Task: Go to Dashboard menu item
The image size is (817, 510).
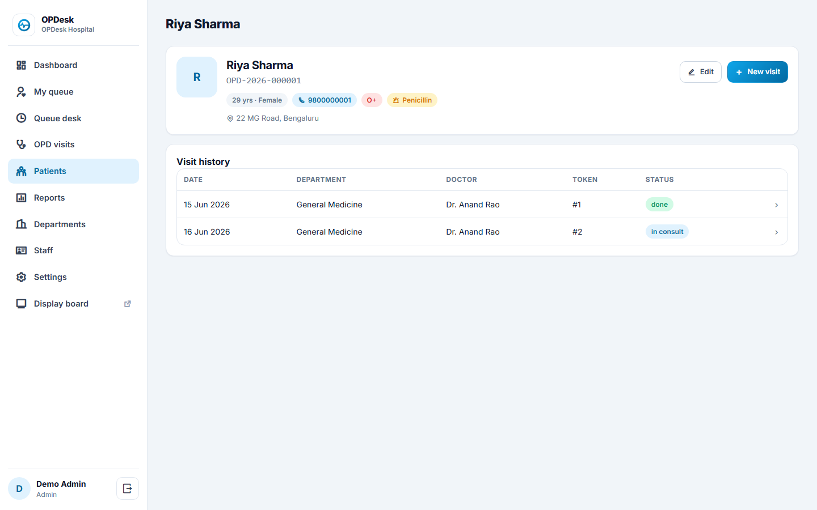Action: (73, 65)
